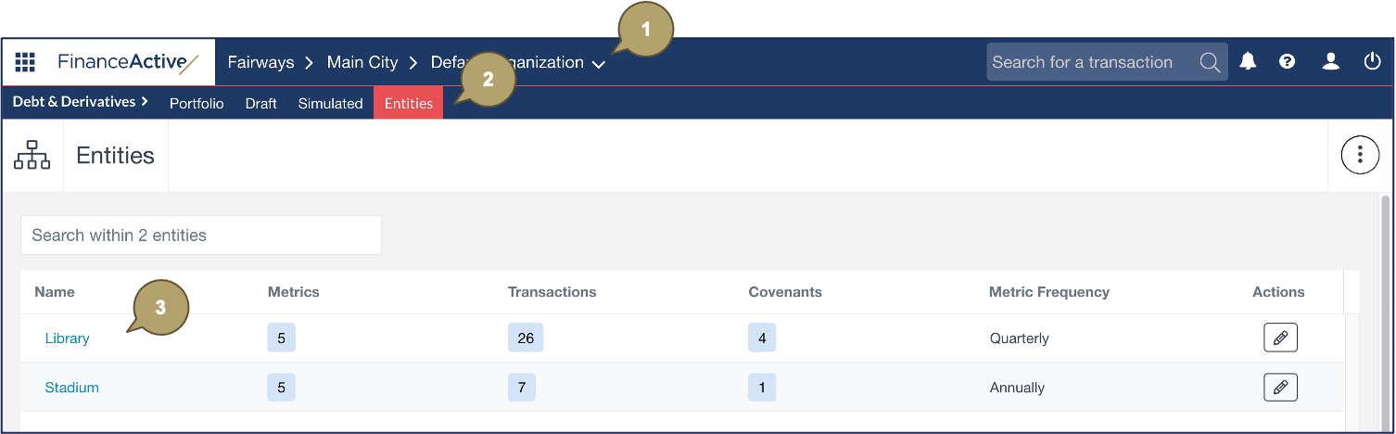Image resolution: width=1396 pixels, height=434 pixels.
Task: Switch to the Draft tab
Action: pyautogui.click(x=261, y=103)
